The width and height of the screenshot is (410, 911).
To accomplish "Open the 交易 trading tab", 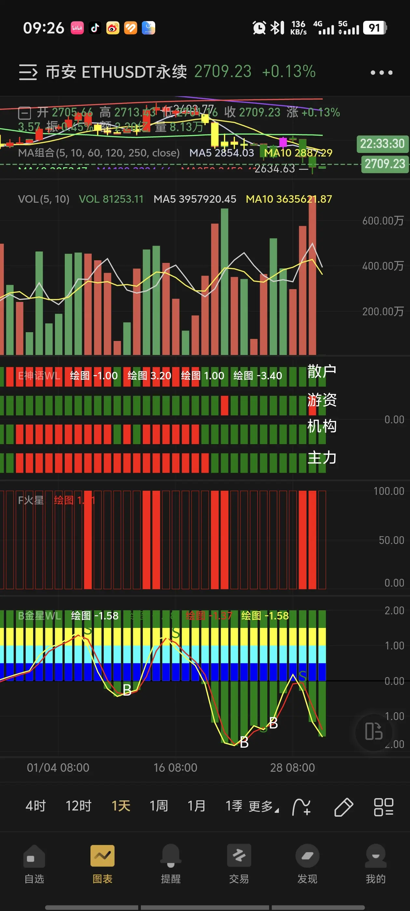I will pos(239,864).
